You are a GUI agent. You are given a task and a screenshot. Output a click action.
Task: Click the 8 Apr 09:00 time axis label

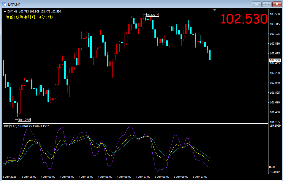click(x=181, y=177)
